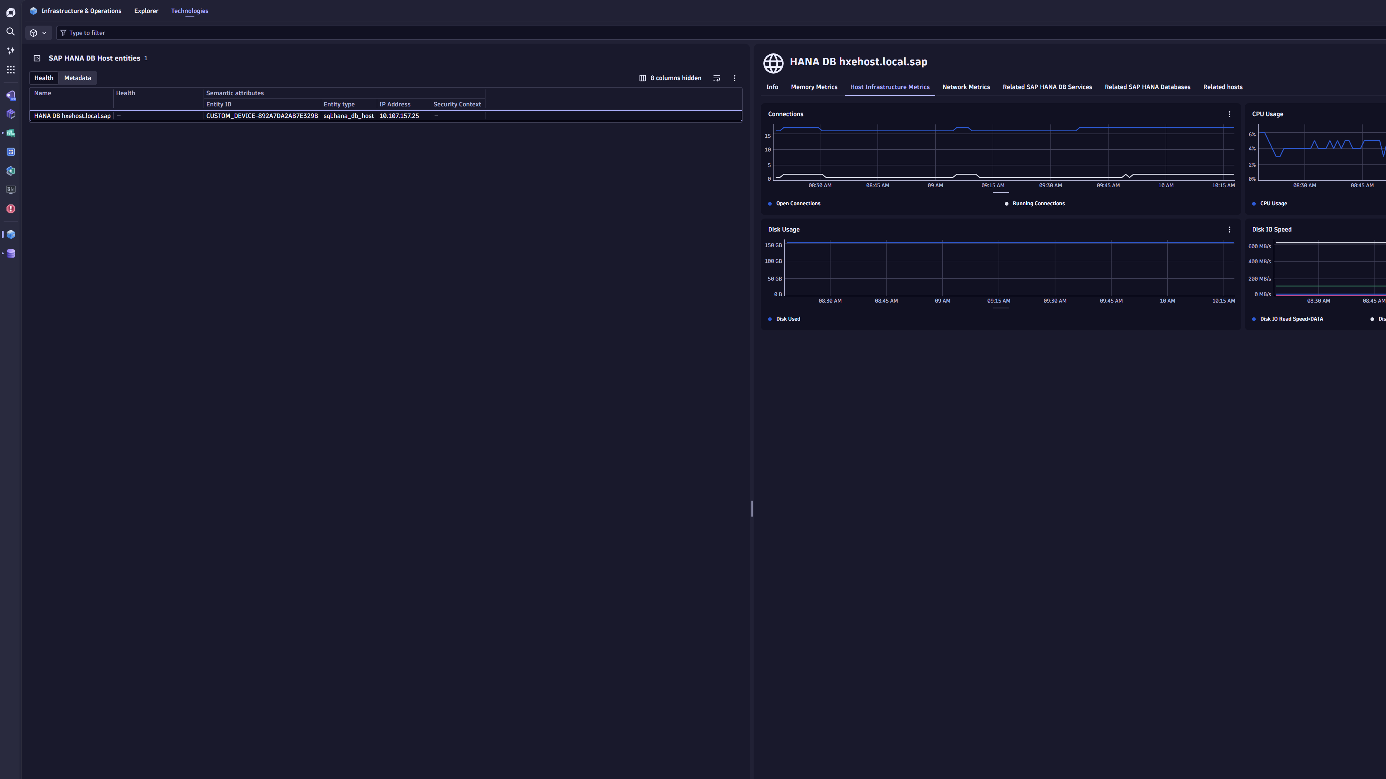Open the Problems alert icon in sidebar

pos(10,208)
